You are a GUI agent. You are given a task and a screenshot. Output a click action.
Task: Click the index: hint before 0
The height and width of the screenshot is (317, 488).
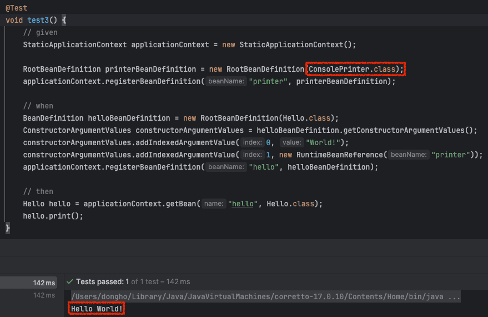pyautogui.click(x=253, y=142)
